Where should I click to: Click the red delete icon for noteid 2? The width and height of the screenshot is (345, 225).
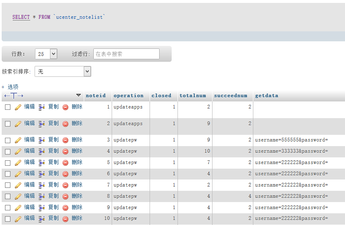point(65,124)
